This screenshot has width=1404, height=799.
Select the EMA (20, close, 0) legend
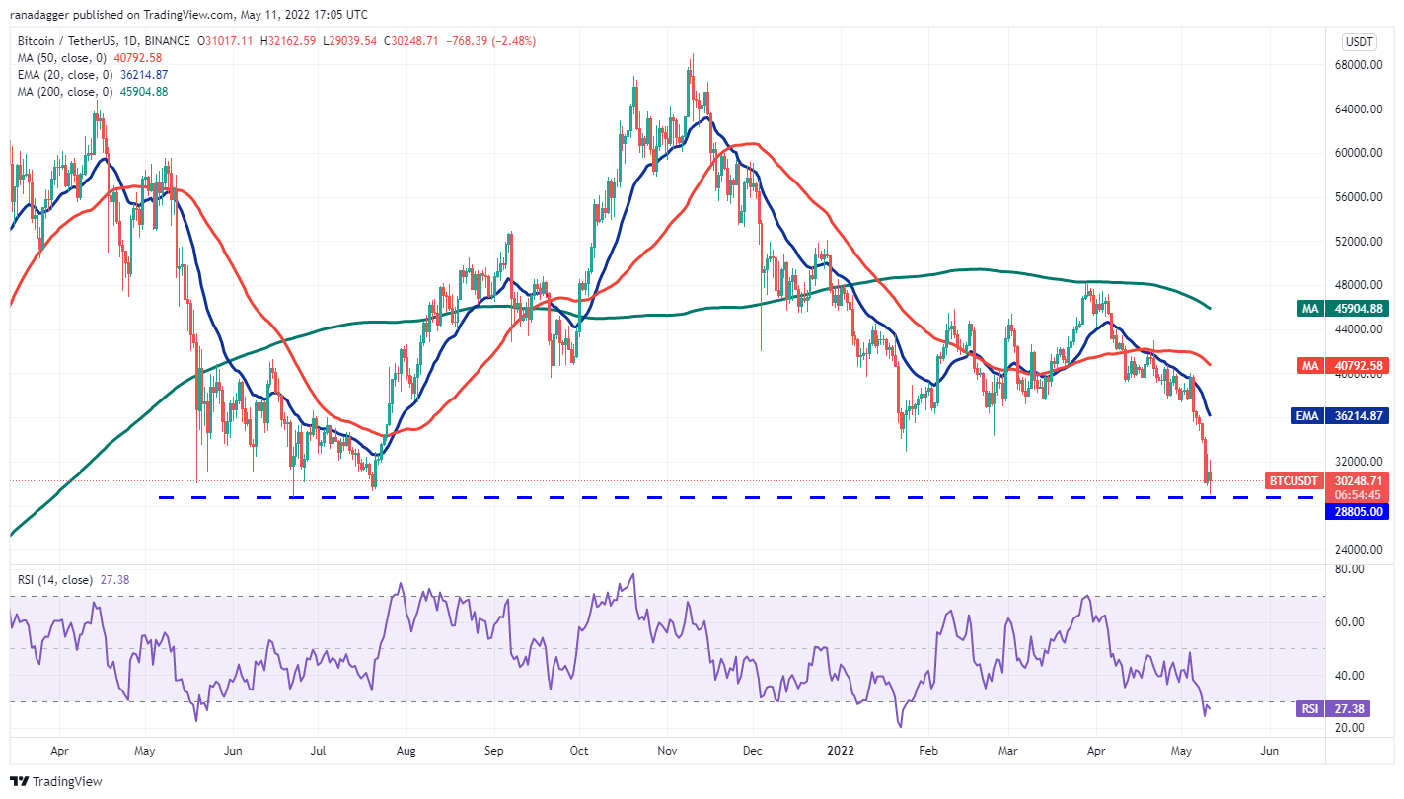coord(92,74)
